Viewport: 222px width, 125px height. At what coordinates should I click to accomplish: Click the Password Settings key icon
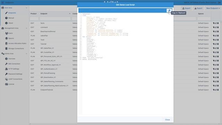(6, 74)
